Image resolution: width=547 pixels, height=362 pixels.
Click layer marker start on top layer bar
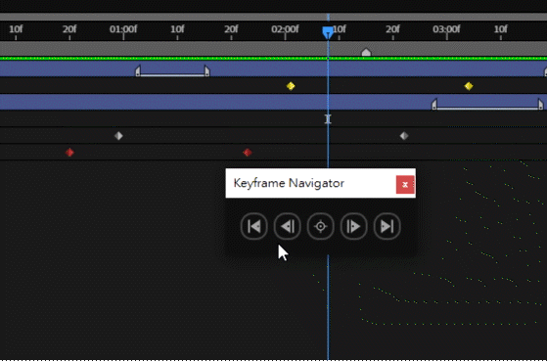pyautogui.click(x=138, y=70)
